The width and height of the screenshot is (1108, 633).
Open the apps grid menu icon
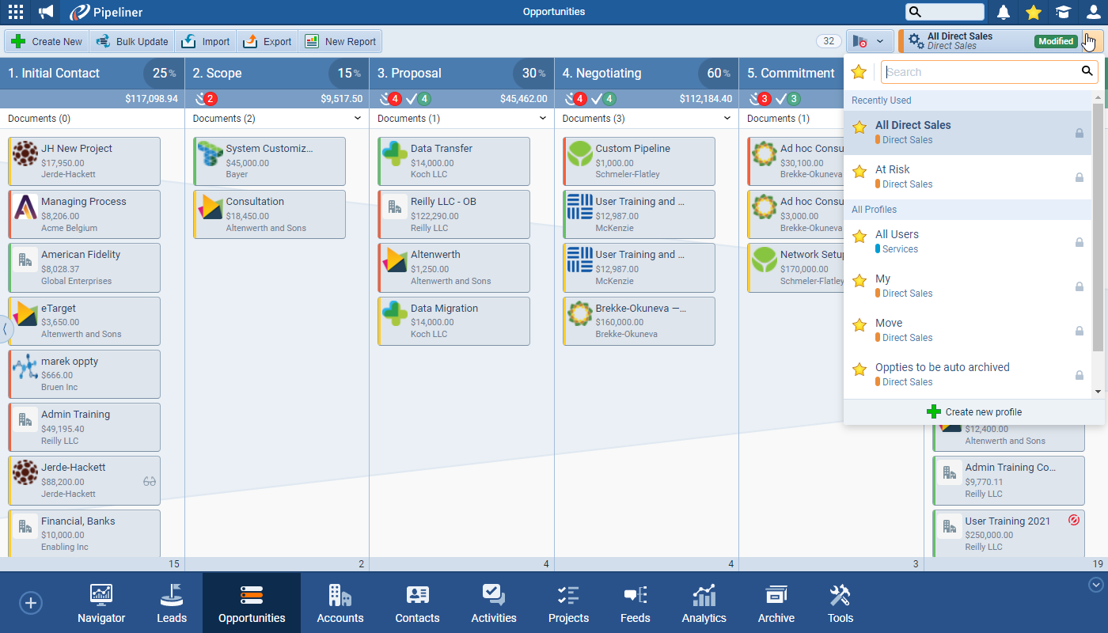click(x=15, y=11)
